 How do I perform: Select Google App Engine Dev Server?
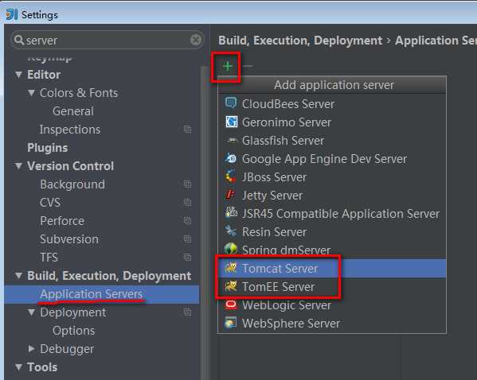click(x=332, y=158)
